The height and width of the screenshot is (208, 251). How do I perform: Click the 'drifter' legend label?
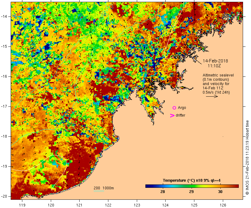coord(180,115)
